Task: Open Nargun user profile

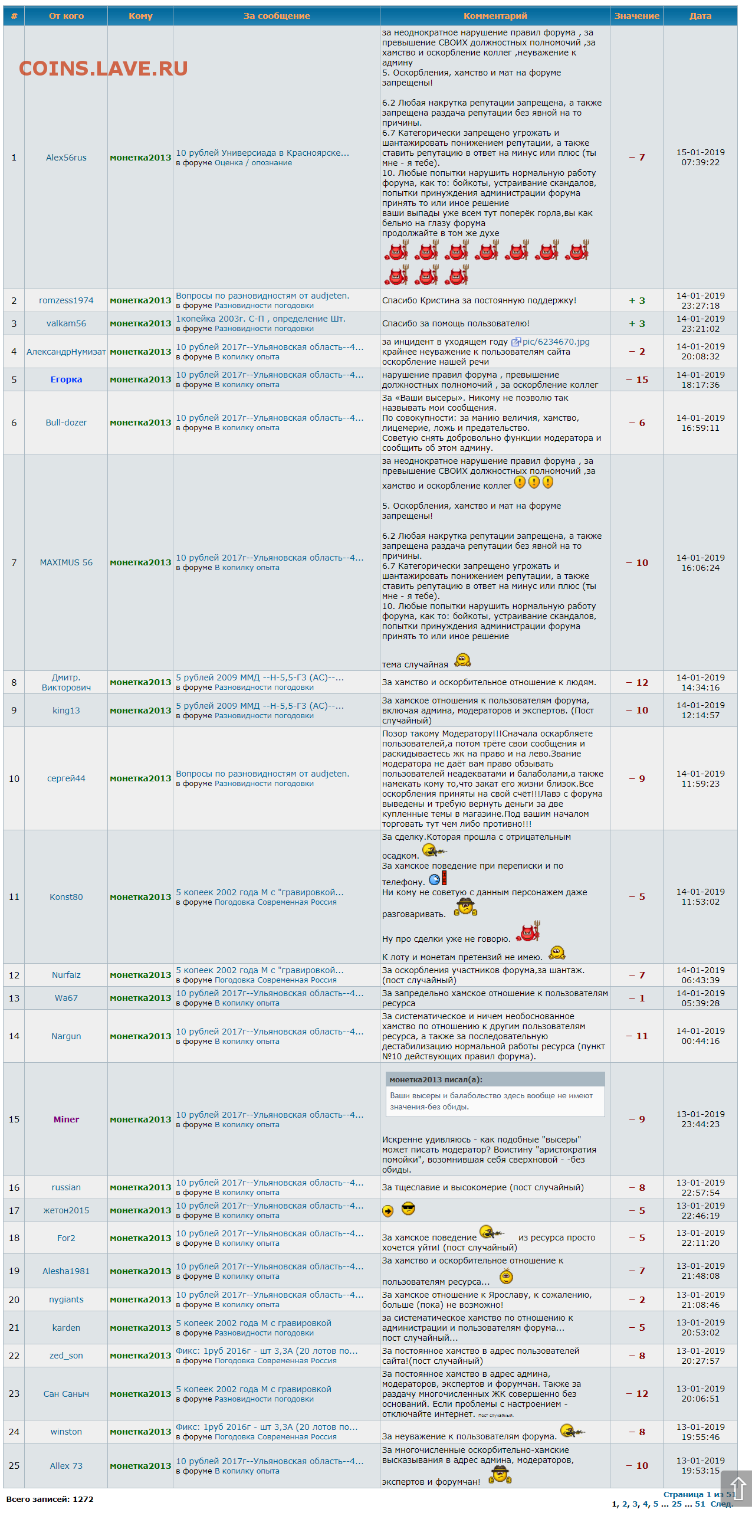Action: (66, 1036)
